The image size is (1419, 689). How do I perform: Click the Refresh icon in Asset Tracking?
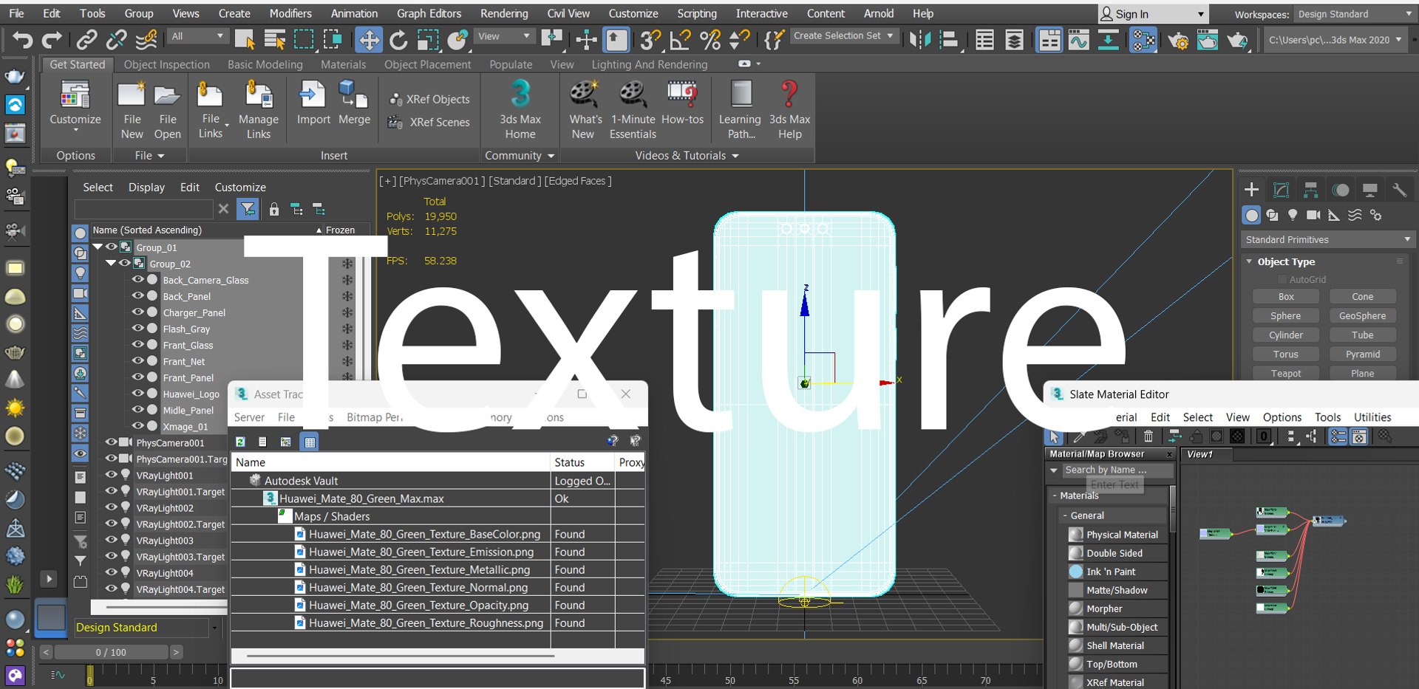(240, 442)
